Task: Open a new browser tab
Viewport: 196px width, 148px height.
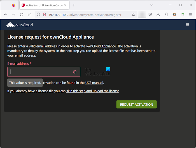Action: coord(74,5)
